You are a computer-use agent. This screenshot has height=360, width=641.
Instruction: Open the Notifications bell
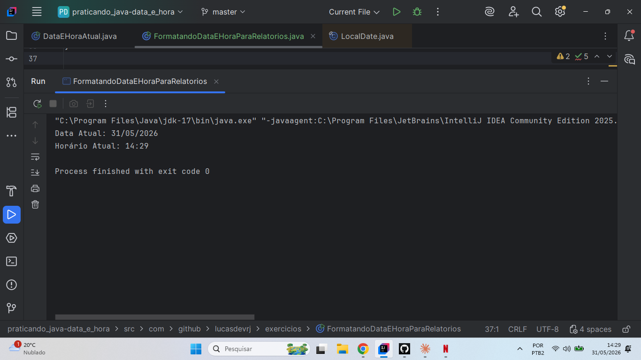coord(629,36)
